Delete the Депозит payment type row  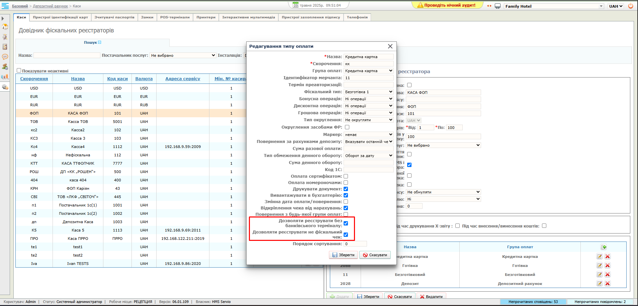[x=608, y=284]
